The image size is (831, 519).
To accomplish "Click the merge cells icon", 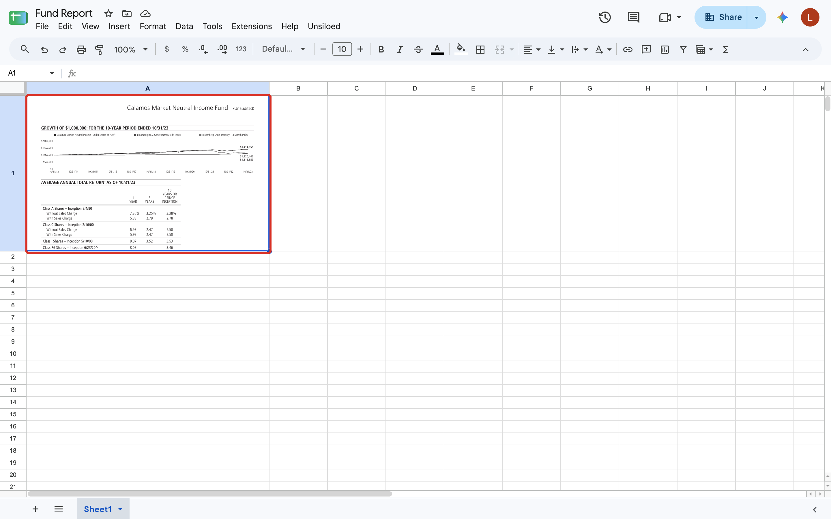I will coord(500,49).
